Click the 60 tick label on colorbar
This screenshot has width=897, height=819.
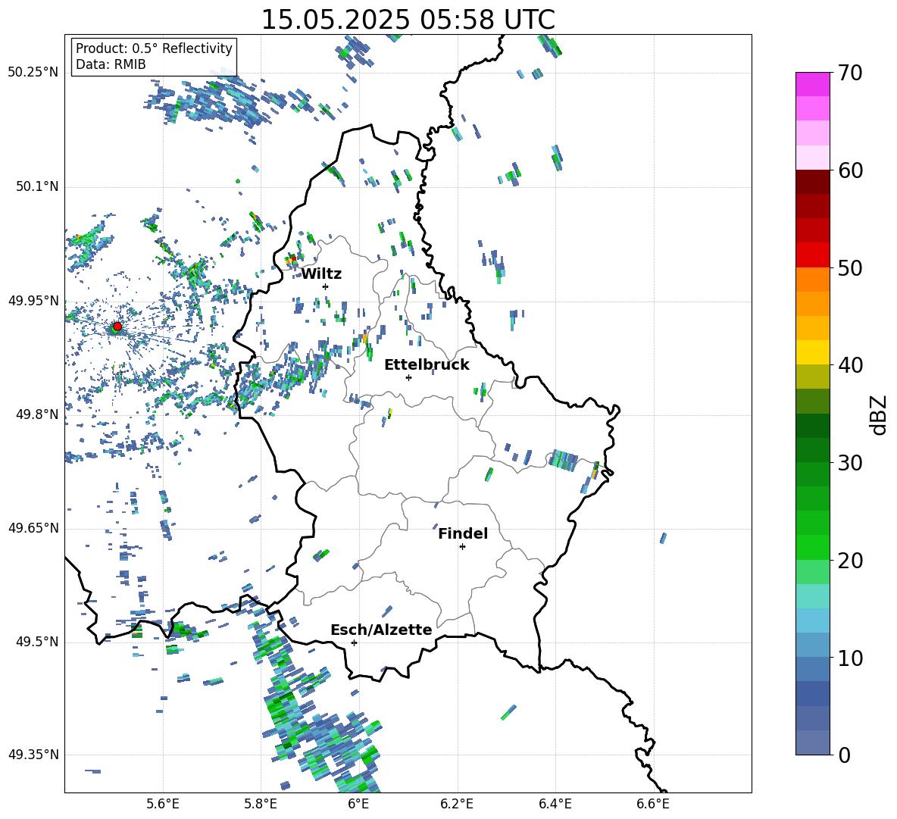point(850,170)
